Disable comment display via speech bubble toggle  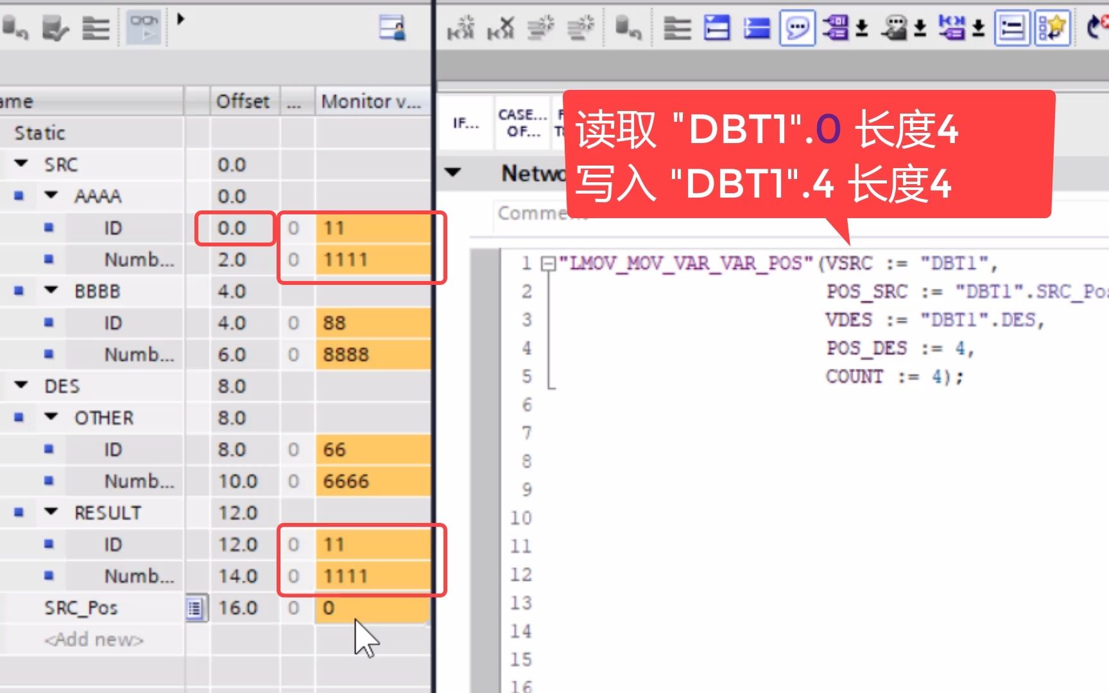797,28
